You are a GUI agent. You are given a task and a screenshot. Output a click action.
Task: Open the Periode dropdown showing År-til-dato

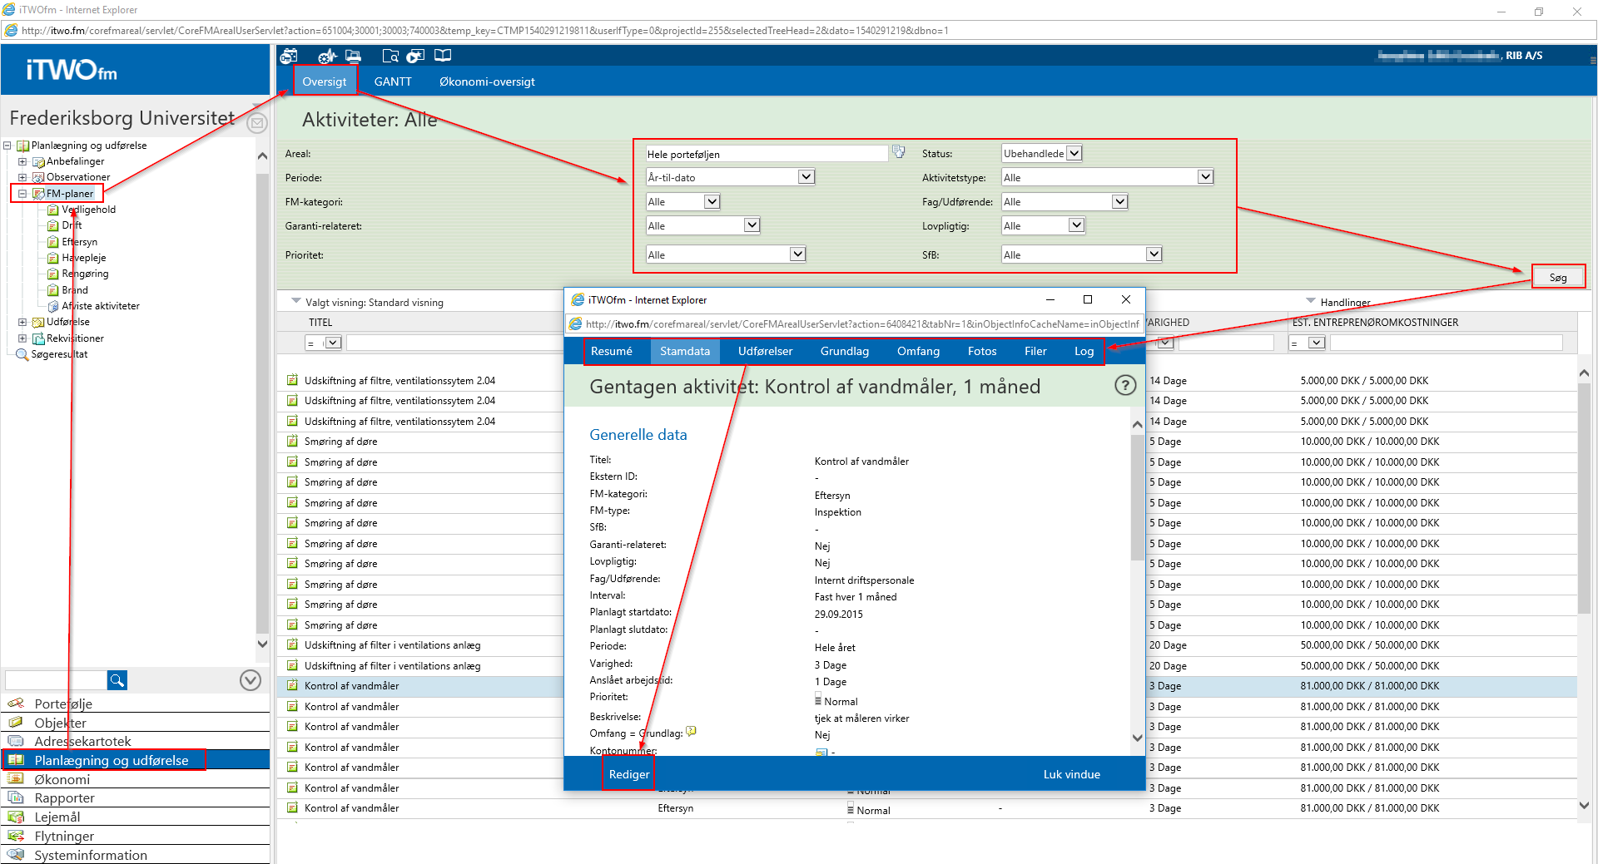805,177
